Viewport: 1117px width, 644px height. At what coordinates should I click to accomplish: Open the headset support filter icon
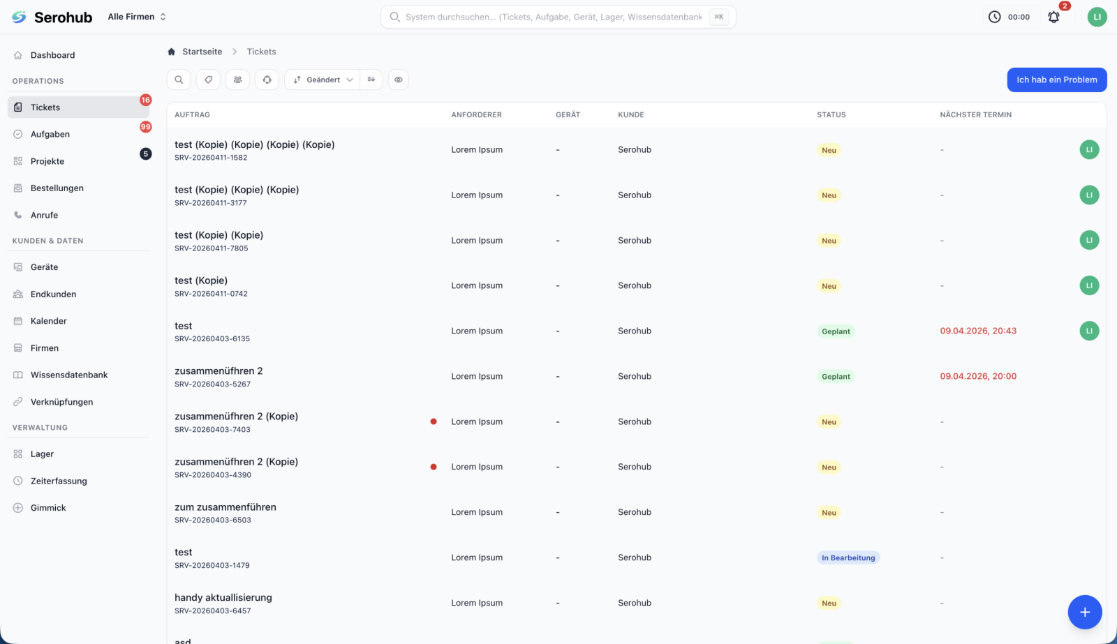point(267,80)
